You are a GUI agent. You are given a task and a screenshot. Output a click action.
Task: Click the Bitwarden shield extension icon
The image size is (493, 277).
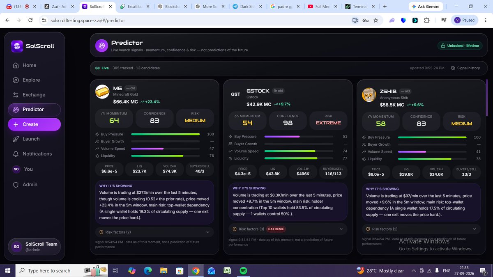tap(403, 20)
